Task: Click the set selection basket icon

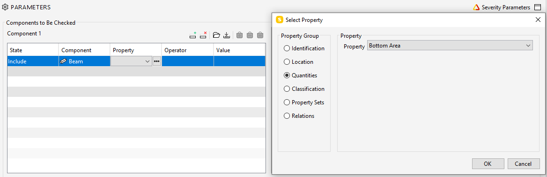Action: point(260,35)
